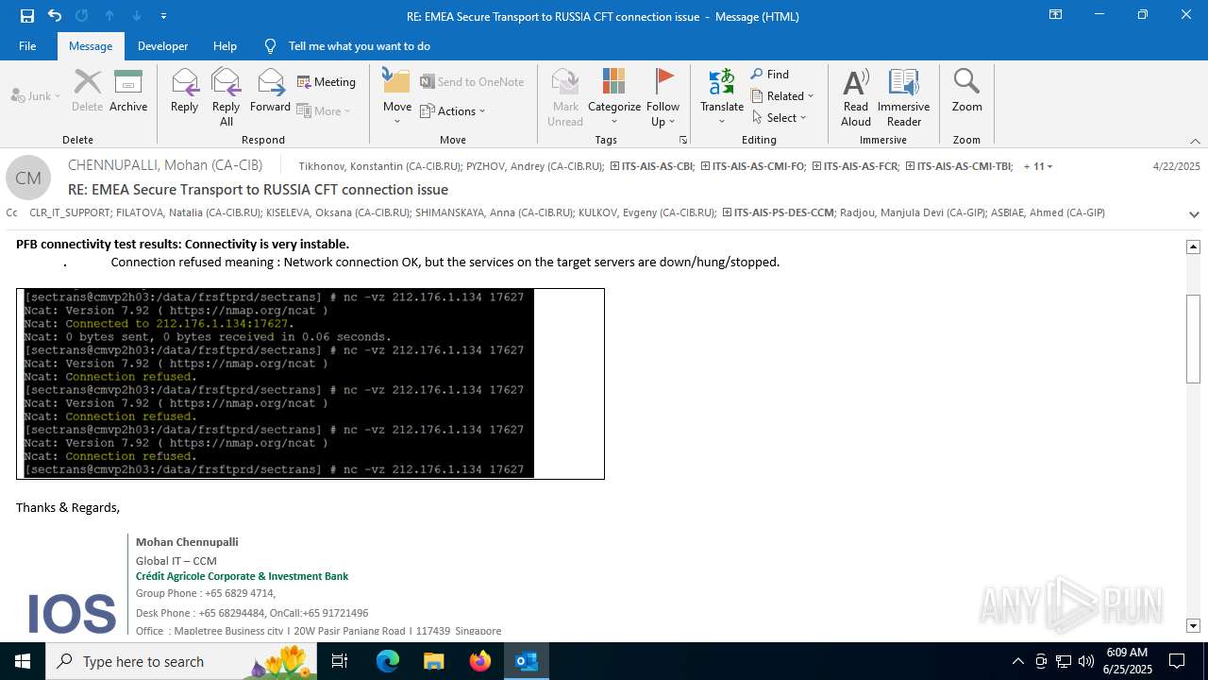This screenshot has width=1208, height=680.
Task: Reply with a Meeting
Action: pos(327,82)
